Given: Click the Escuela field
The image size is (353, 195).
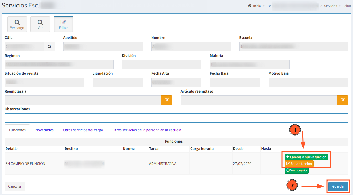Looking at the screenshot, I should pyautogui.click(x=294, y=47).
